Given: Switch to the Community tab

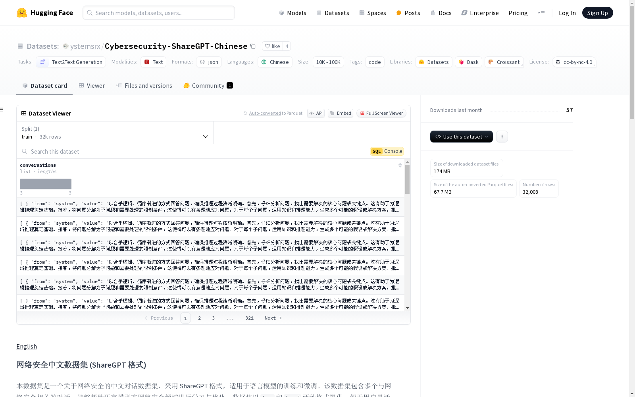Looking at the screenshot, I should 208,86.
